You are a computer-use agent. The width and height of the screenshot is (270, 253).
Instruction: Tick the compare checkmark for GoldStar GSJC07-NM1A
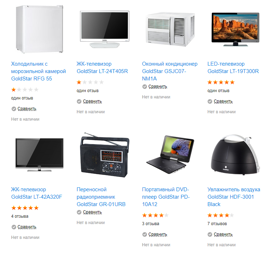click(145, 86)
